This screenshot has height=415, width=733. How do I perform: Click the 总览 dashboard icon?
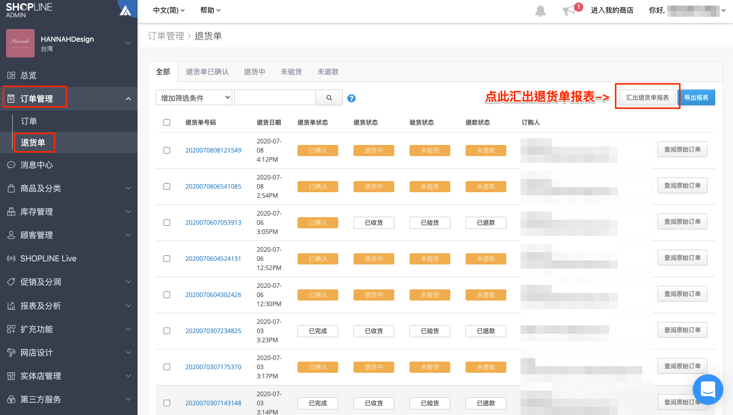(11, 75)
